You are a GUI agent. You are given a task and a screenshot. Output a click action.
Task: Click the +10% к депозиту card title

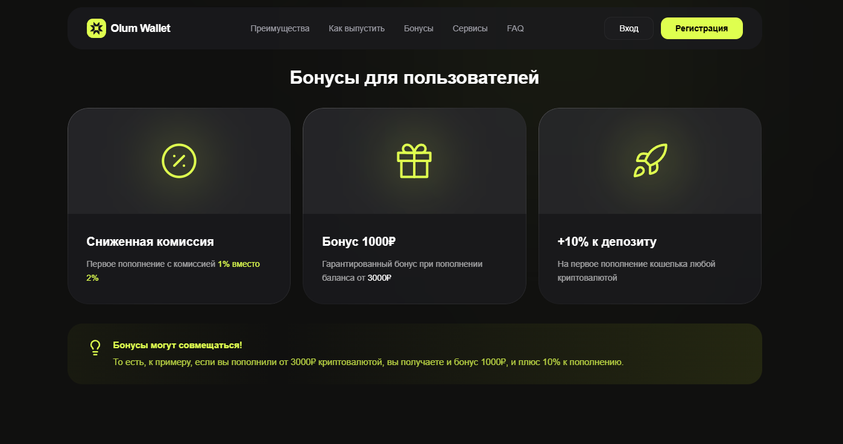[x=607, y=242]
